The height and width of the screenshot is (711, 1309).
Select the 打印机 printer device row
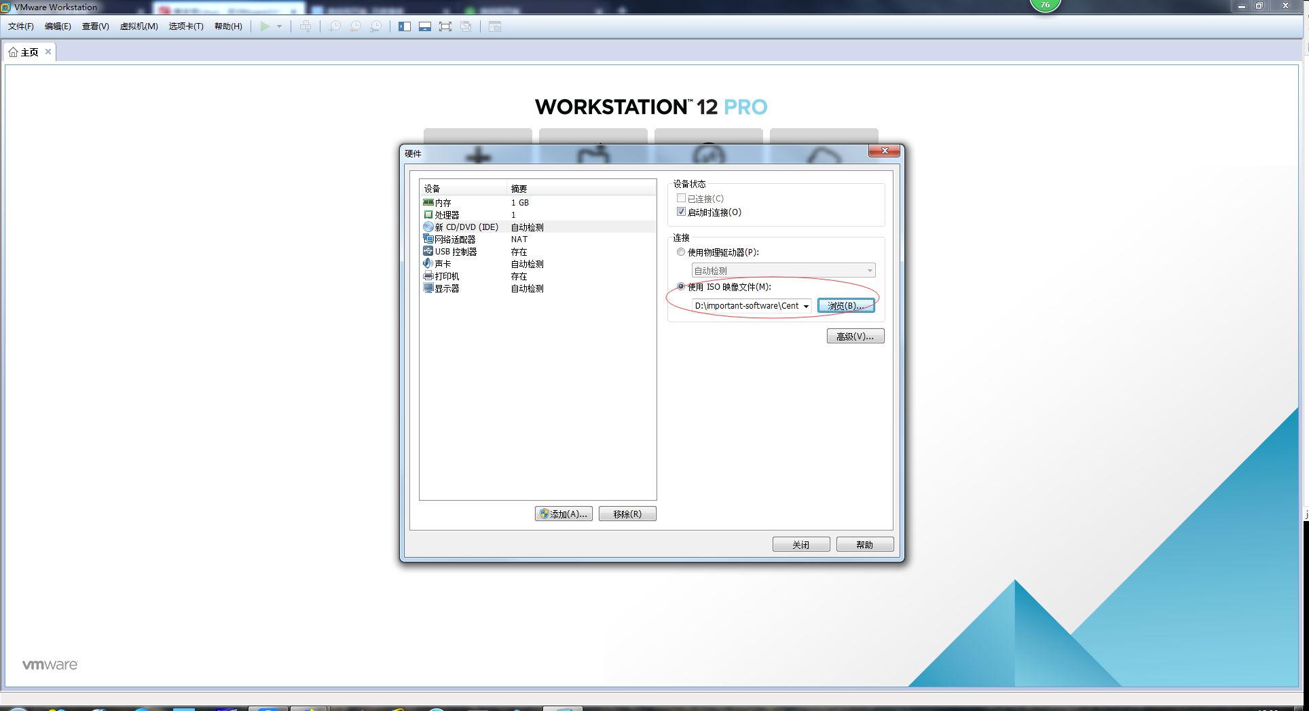(x=538, y=276)
